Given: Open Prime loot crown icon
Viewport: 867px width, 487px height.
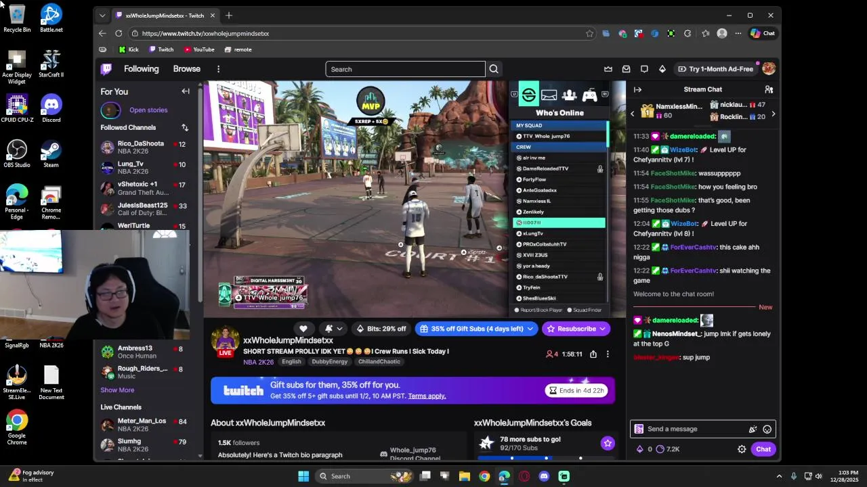Looking at the screenshot, I should click(608, 69).
